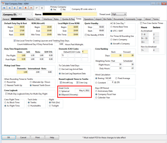Edit Crew Ranking Days Back field
Viewport: 167px width, 143px height.
(x=116, y=55)
